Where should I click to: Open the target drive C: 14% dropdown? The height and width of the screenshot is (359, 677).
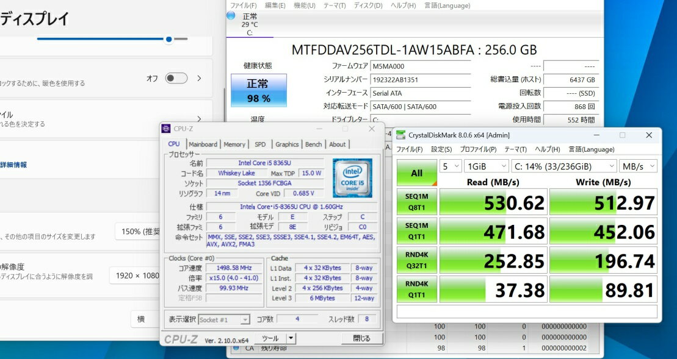(x=563, y=166)
